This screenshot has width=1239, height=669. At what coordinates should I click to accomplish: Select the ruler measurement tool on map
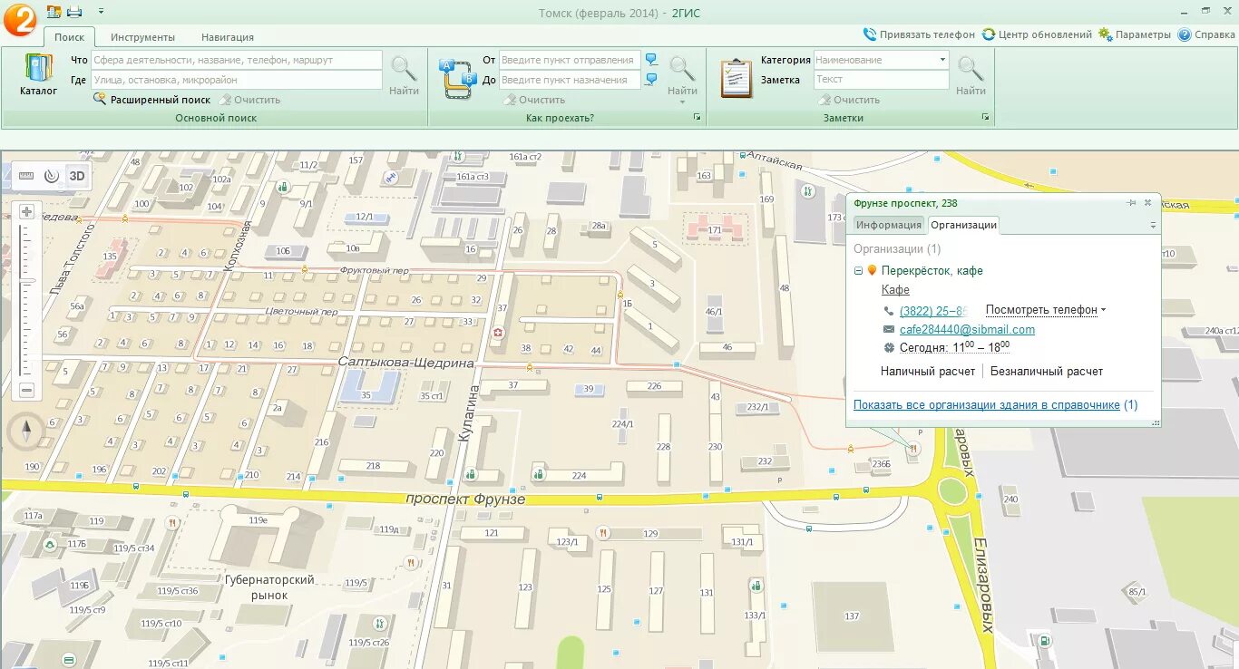click(x=25, y=176)
